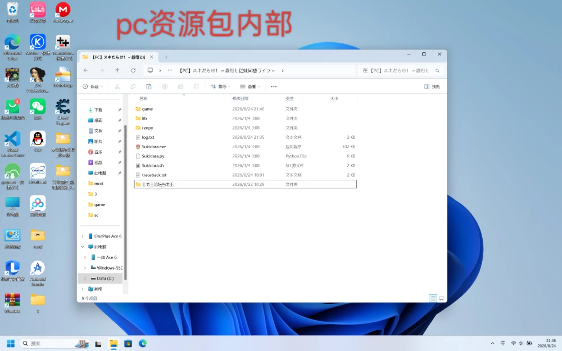Sort by the 修改日期 column header
Screen dimensions: 562x351
pos(240,98)
